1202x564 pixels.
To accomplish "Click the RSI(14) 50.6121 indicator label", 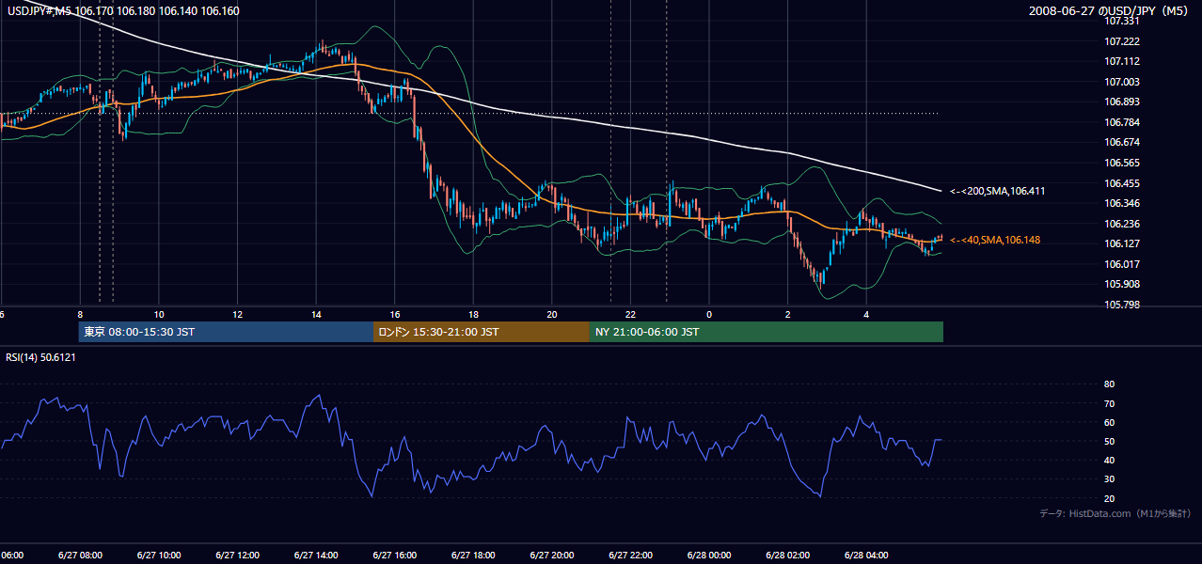I will [40, 357].
